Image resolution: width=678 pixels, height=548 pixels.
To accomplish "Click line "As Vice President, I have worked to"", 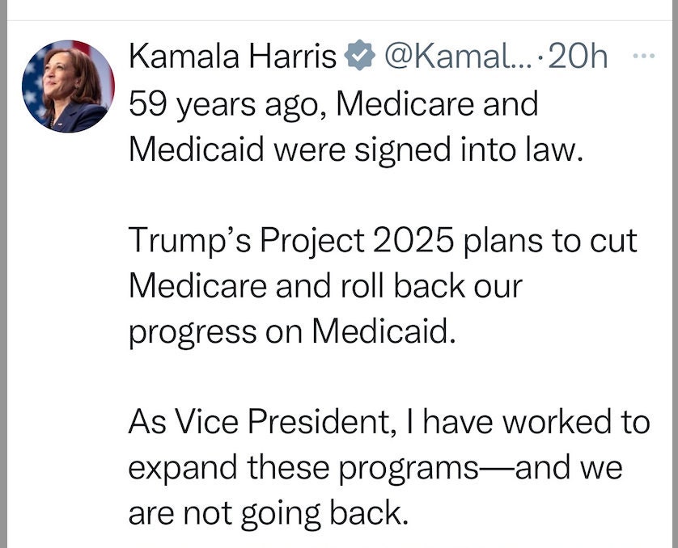I will coord(389,422).
